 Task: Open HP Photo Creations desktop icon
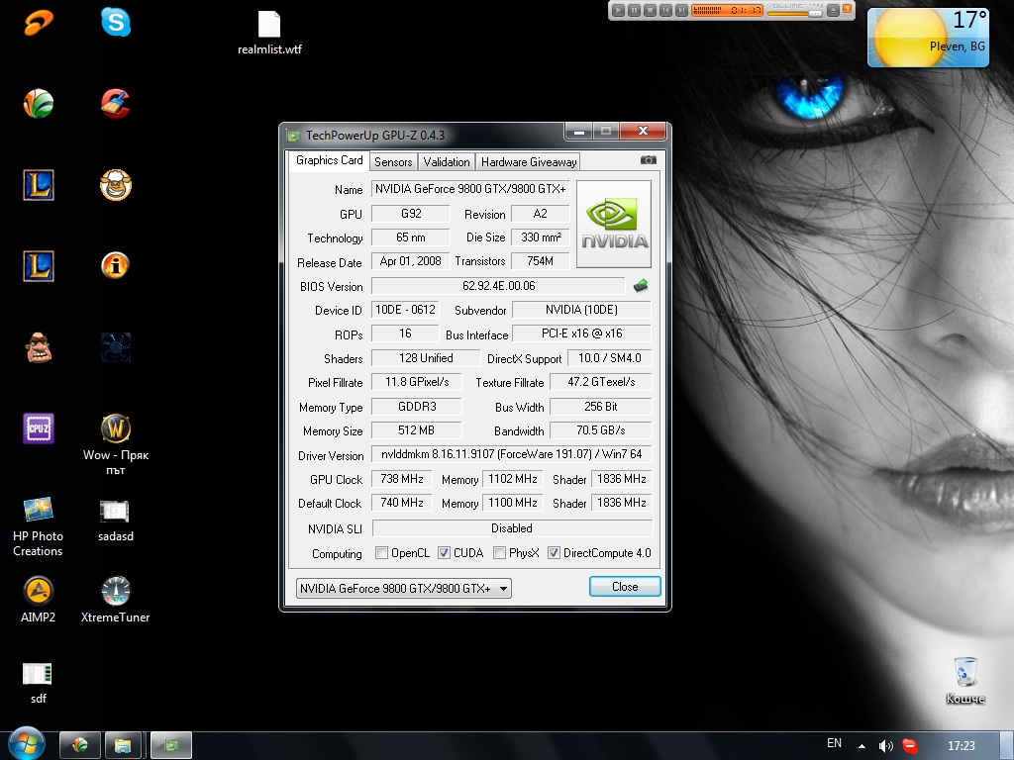[39, 526]
